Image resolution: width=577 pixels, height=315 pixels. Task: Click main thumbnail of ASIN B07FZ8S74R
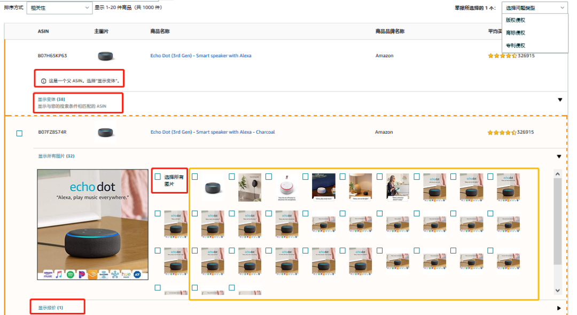(105, 132)
